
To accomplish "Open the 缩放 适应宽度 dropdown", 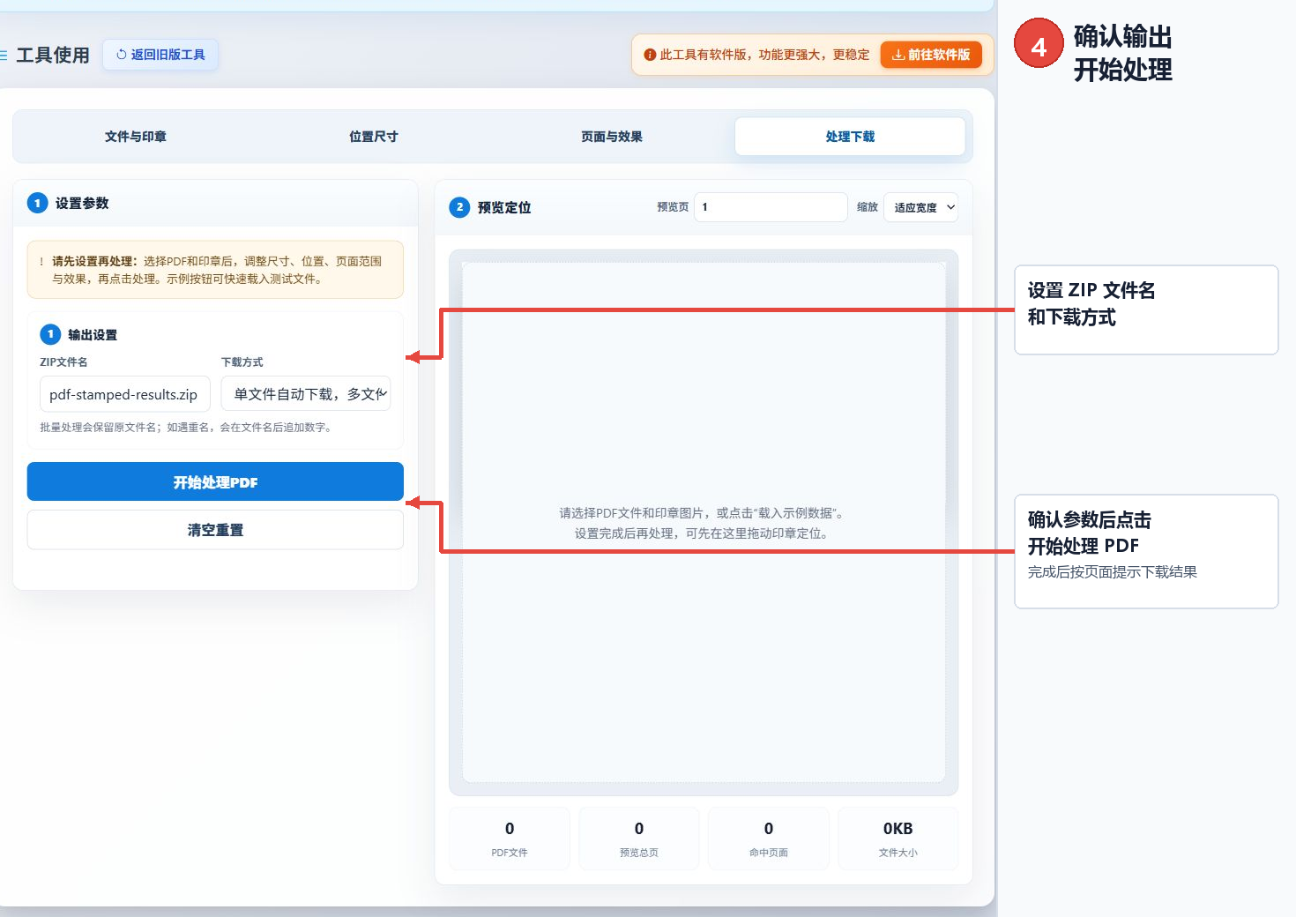I will coord(920,207).
